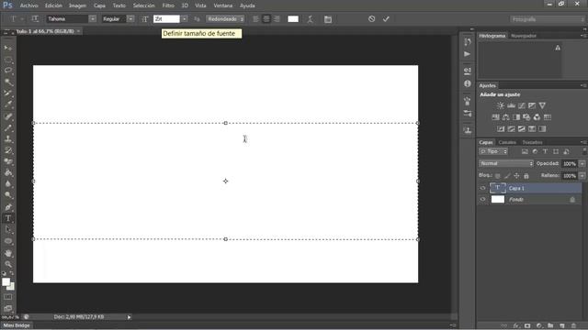Click the Opacidad value field
This screenshot has width=588, height=330.
pos(570,163)
